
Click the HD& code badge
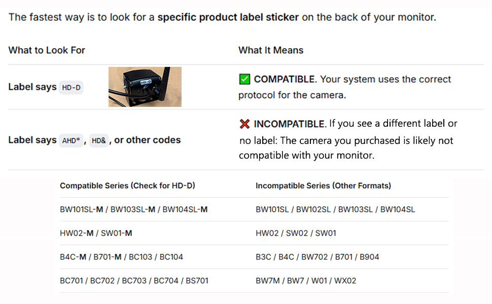pos(98,141)
